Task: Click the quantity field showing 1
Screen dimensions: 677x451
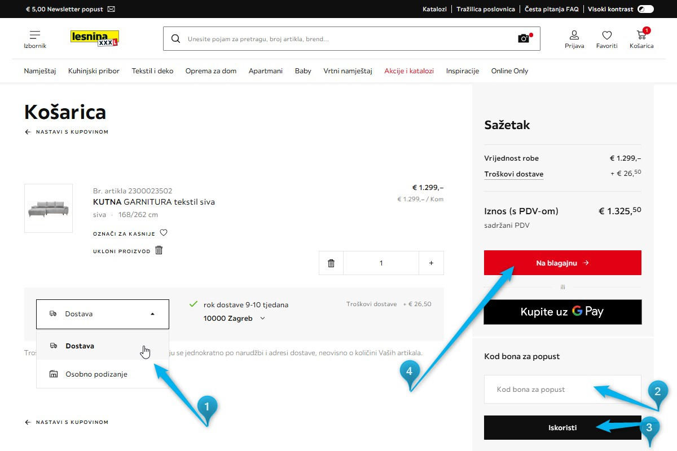Action: [x=381, y=263]
